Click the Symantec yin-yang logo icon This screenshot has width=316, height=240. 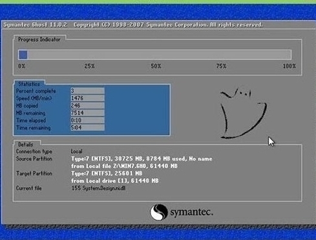coord(159,212)
